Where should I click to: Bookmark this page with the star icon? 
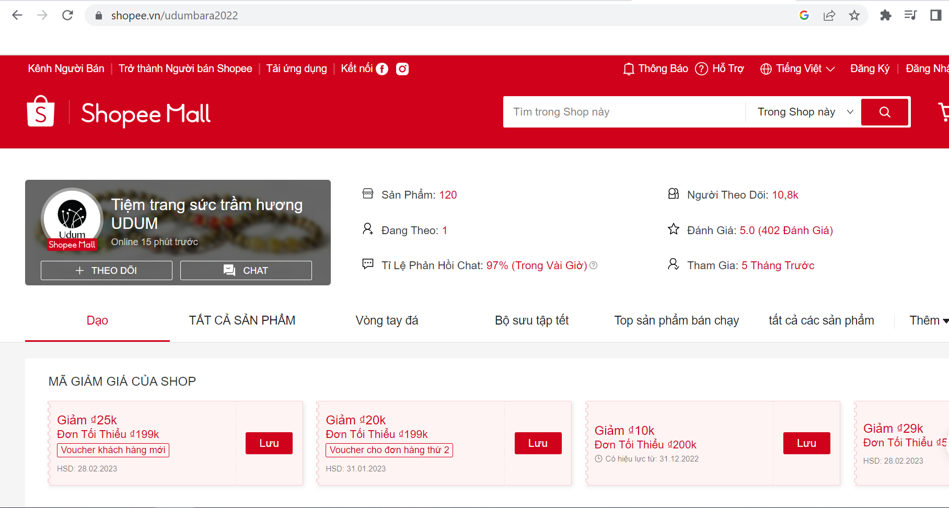point(854,15)
